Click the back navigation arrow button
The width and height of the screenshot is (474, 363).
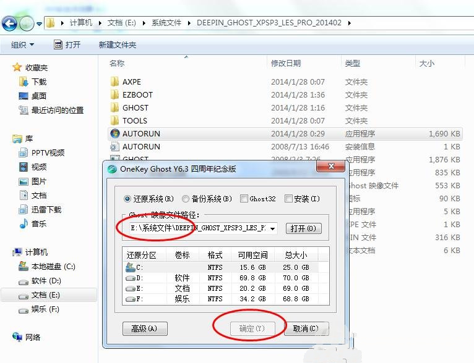pyautogui.click(x=9, y=23)
